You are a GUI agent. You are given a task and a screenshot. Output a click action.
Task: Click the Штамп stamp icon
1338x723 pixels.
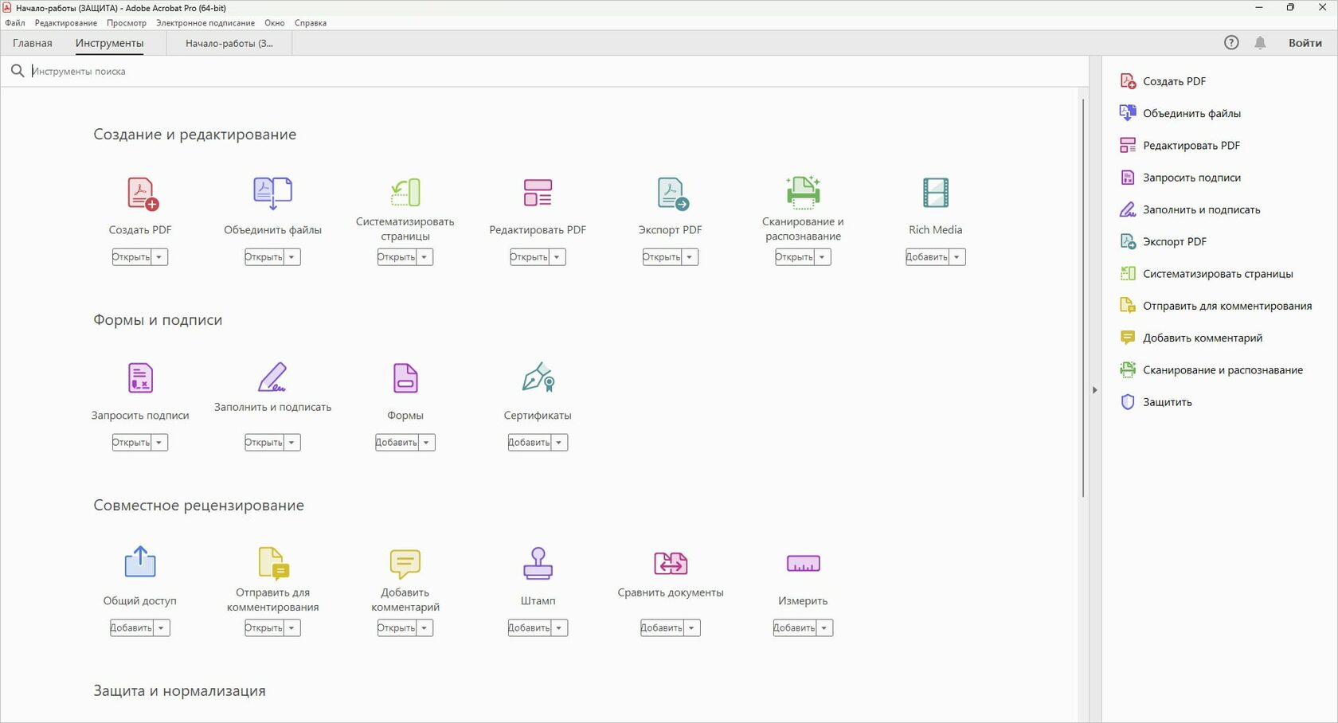coord(538,563)
